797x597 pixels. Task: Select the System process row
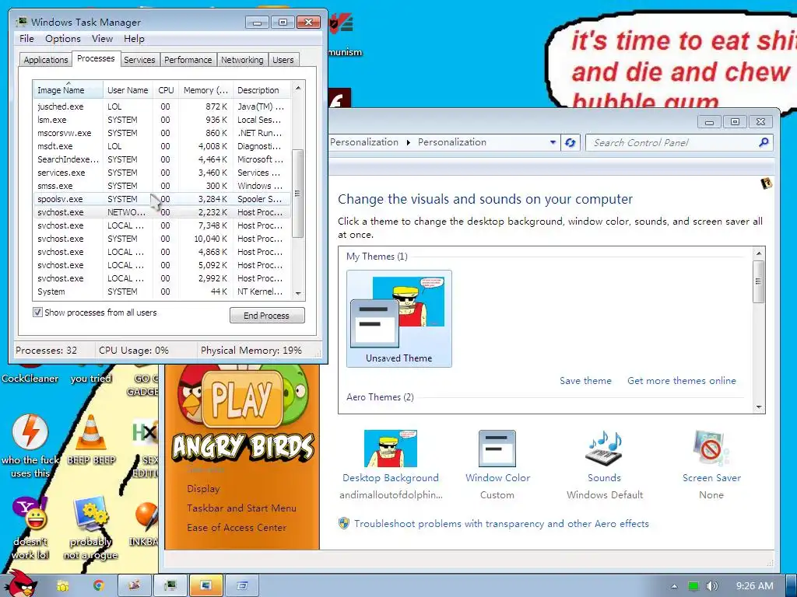[163, 292]
